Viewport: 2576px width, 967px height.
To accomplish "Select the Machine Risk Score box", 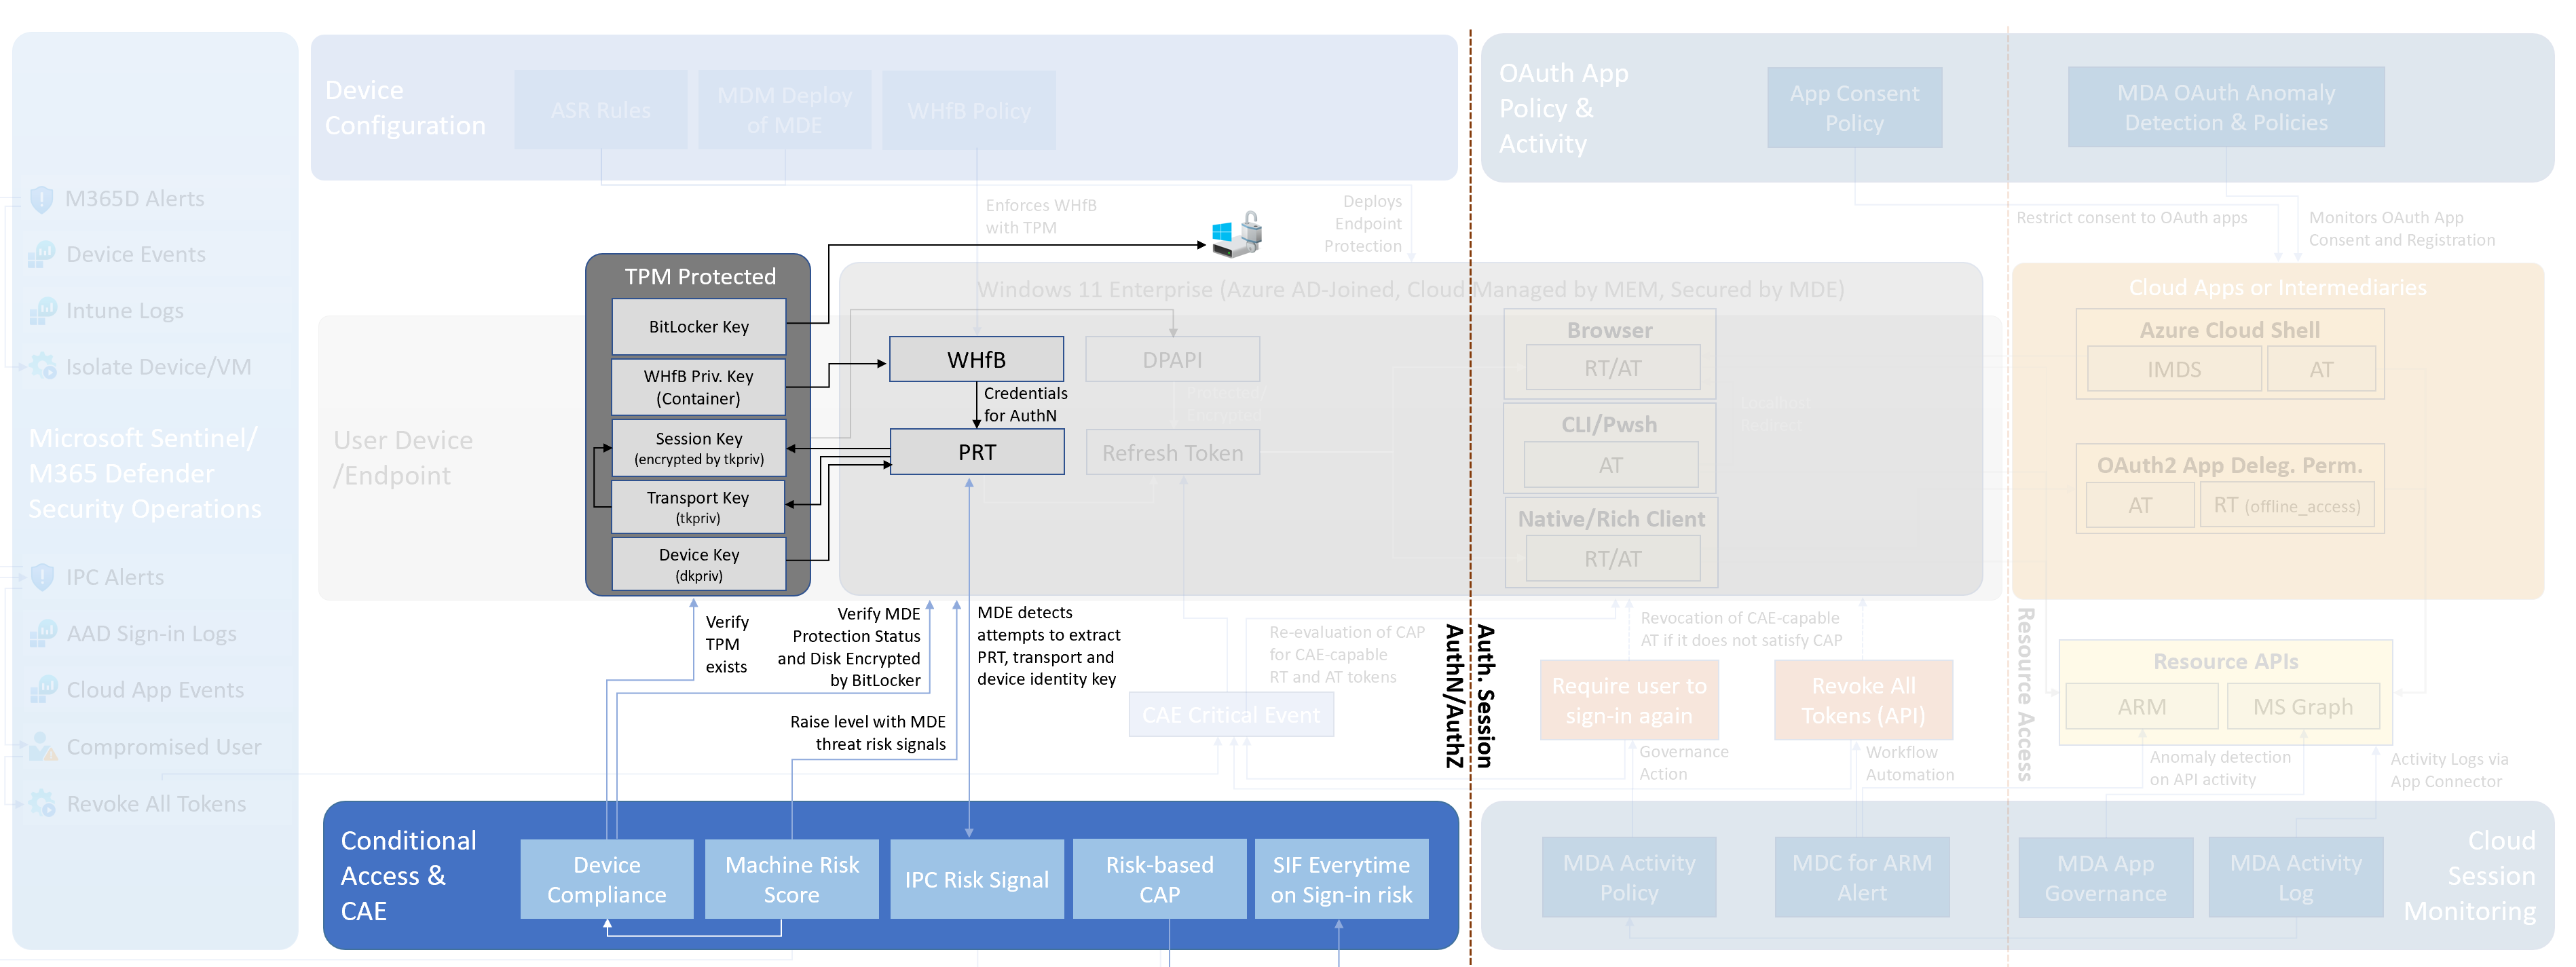I will pyautogui.click(x=791, y=879).
